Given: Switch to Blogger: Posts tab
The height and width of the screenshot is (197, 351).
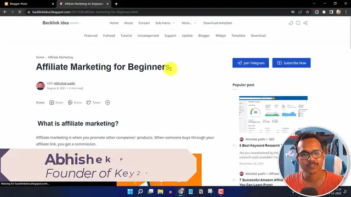Looking at the screenshot, I should 29,4.
